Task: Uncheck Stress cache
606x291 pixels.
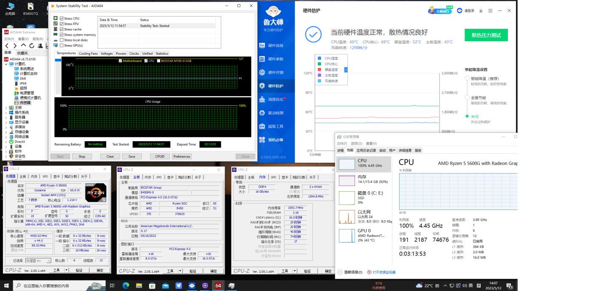Action: tap(62, 29)
